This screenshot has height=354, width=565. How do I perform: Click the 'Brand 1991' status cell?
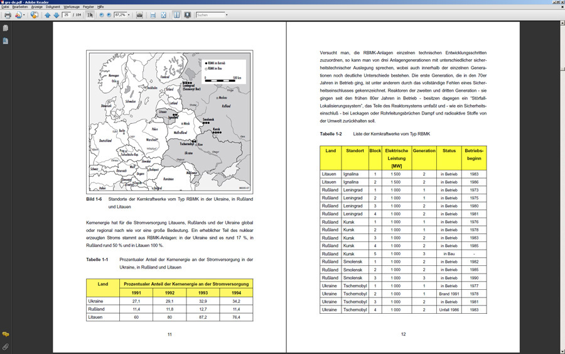449,294
